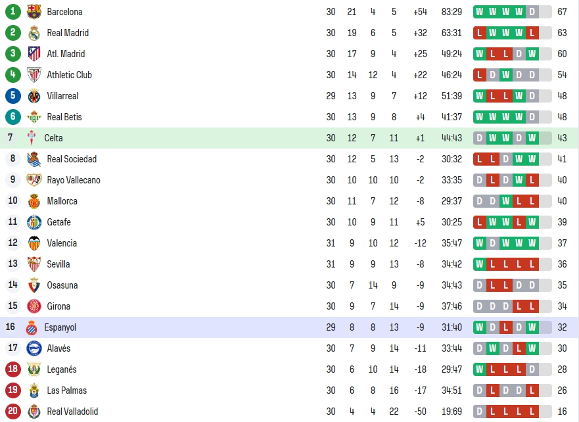
Task: Open the Rayo Vallecano team name
Action: tap(74, 180)
